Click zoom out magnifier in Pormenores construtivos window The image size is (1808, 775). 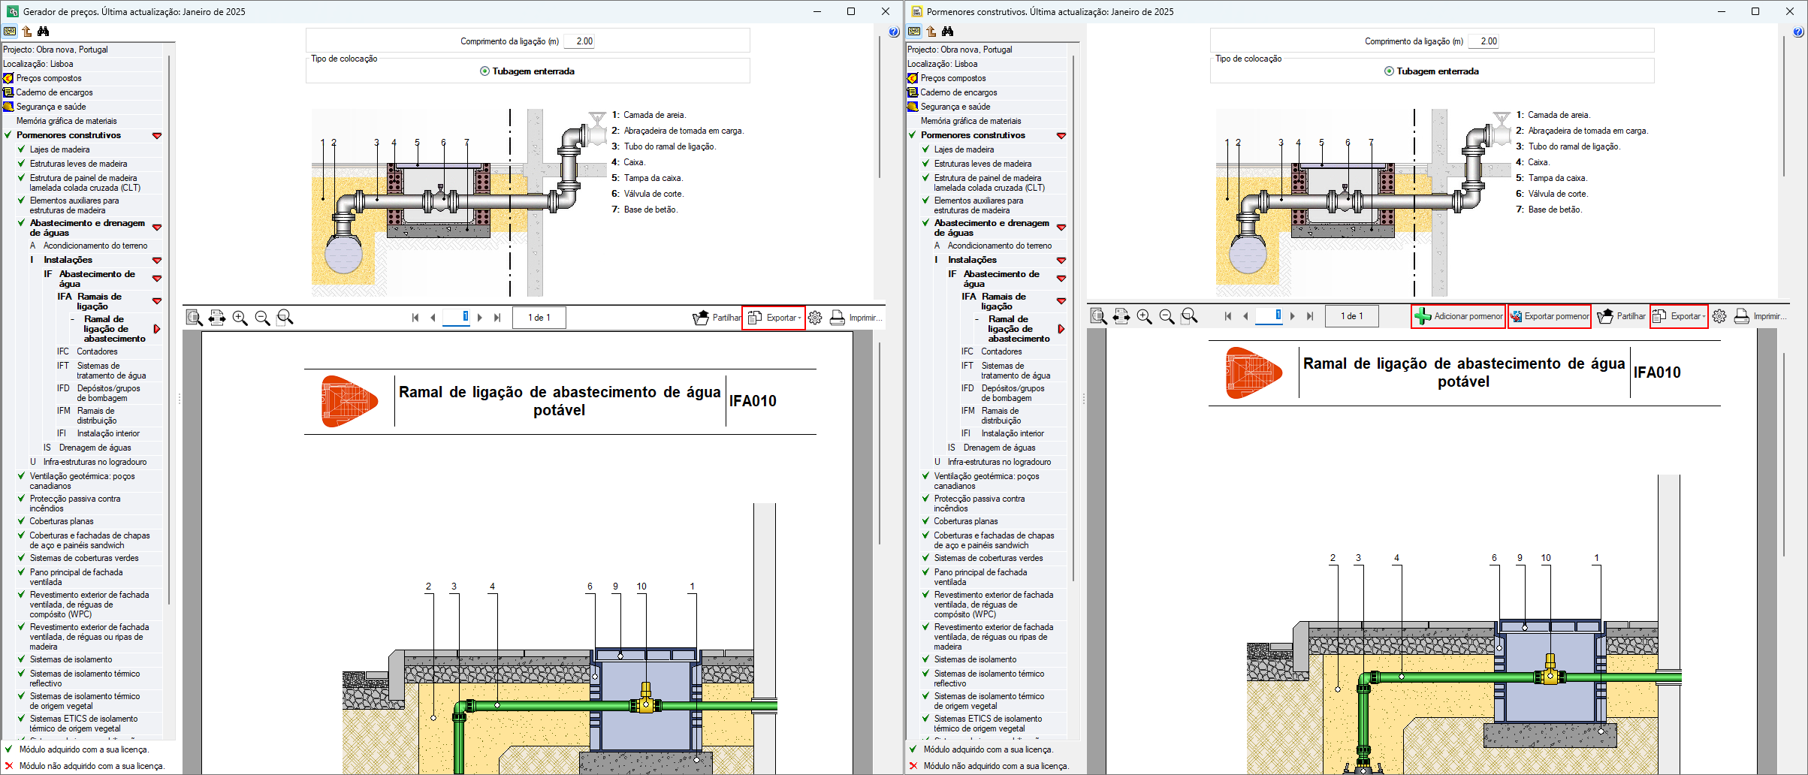(x=1167, y=317)
